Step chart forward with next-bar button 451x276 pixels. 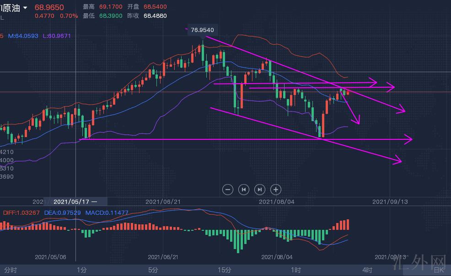[259, 189]
